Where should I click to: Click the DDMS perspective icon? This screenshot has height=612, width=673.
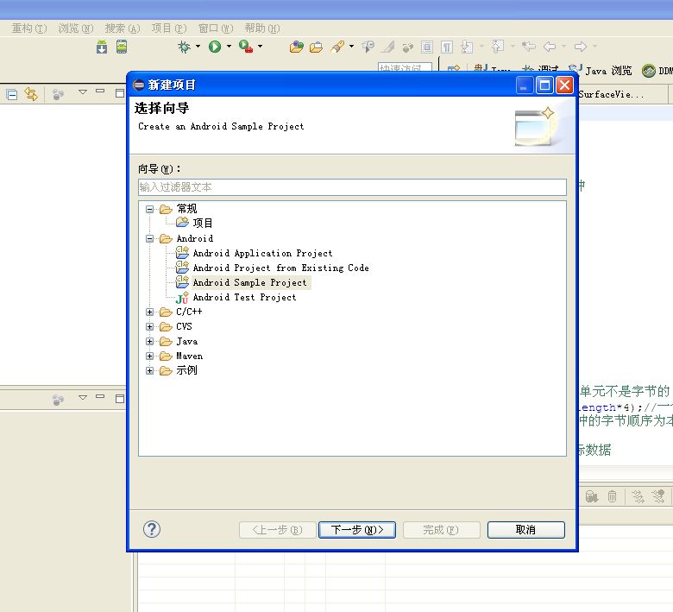pyautogui.click(x=649, y=71)
